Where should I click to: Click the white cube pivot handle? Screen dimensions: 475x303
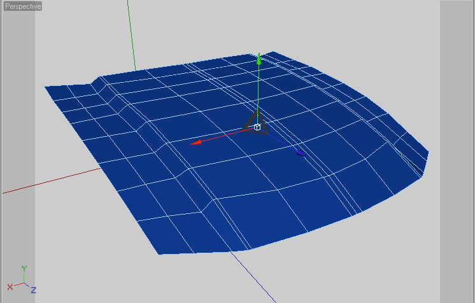(x=257, y=127)
